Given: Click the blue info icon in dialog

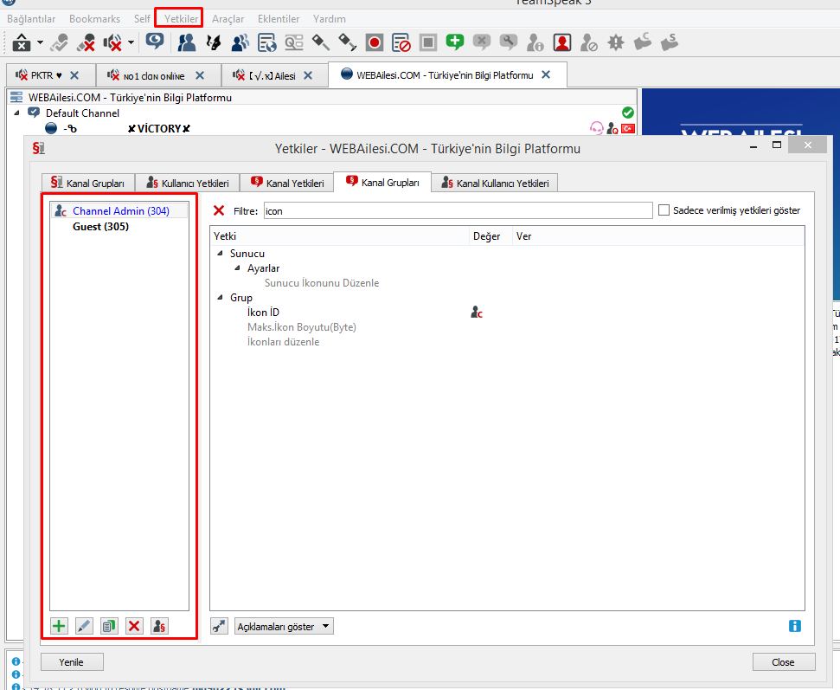Looking at the screenshot, I should point(795,626).
